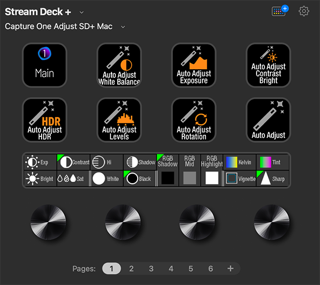Switch to page 6
The height and width of the screenshot is (285, 320).
point(211,268)
